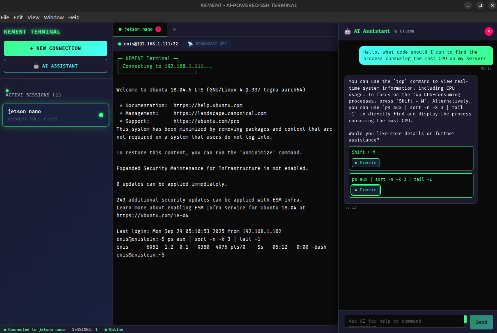Viewport: 497px width, 333px height.
Task: Open a new tab with plus icon
Action: 174,30
